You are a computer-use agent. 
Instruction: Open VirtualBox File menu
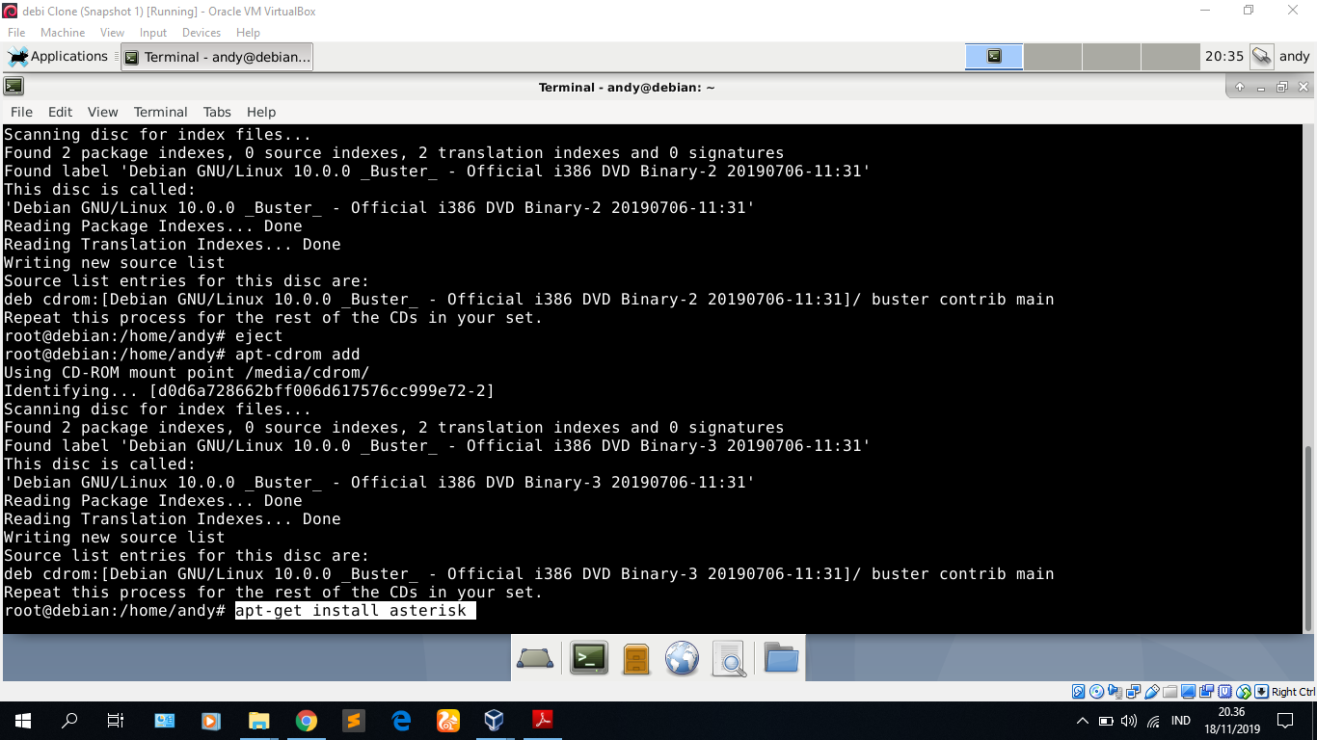16,33
